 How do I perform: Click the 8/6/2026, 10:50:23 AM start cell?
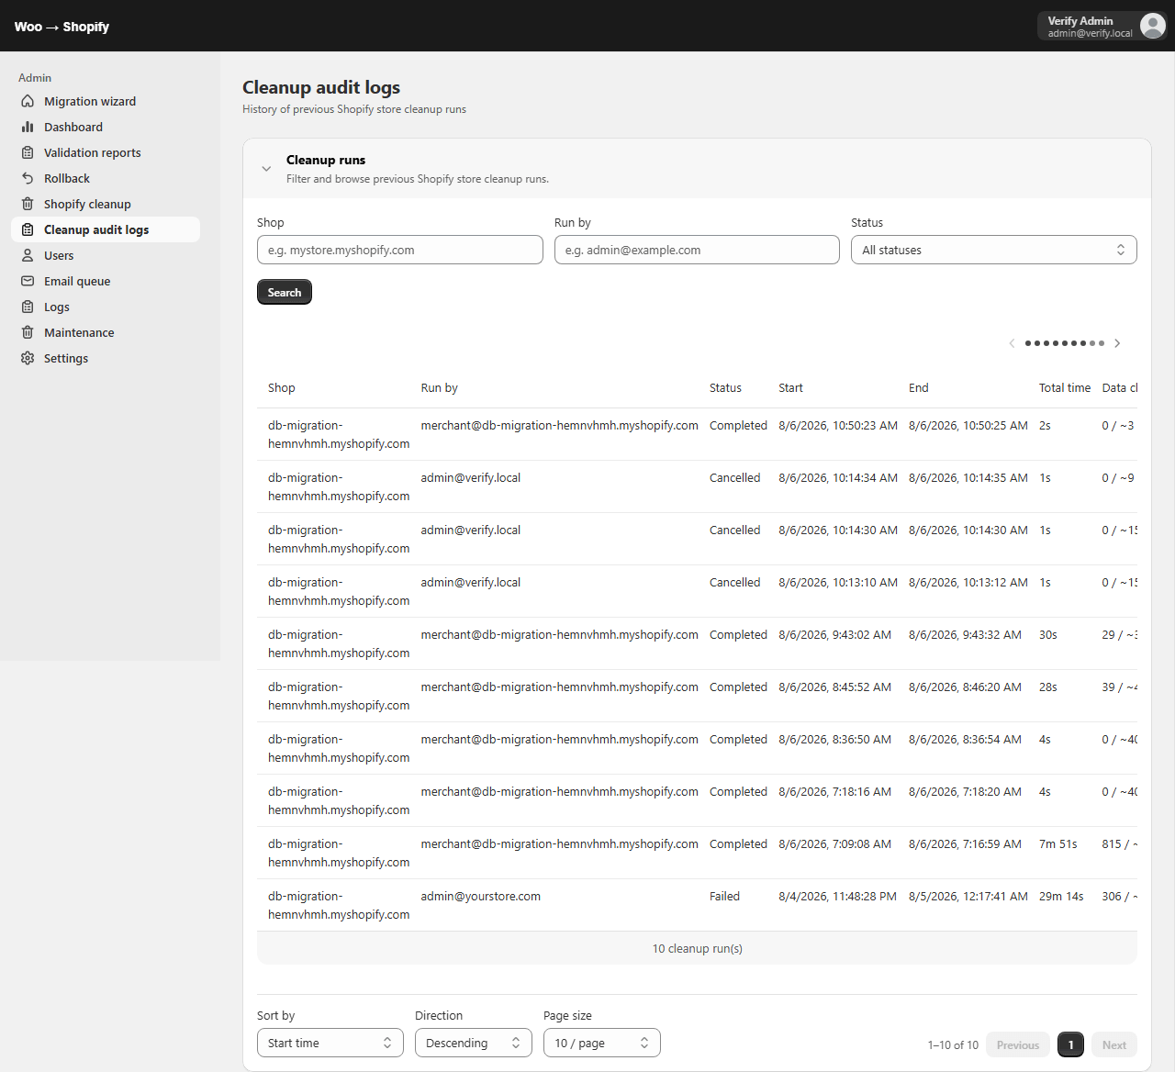(x=838, y=426)
